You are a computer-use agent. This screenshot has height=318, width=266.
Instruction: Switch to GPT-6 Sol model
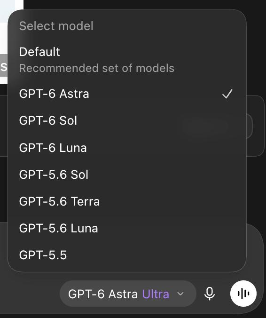pyautogui.click(x=127, y=120)
